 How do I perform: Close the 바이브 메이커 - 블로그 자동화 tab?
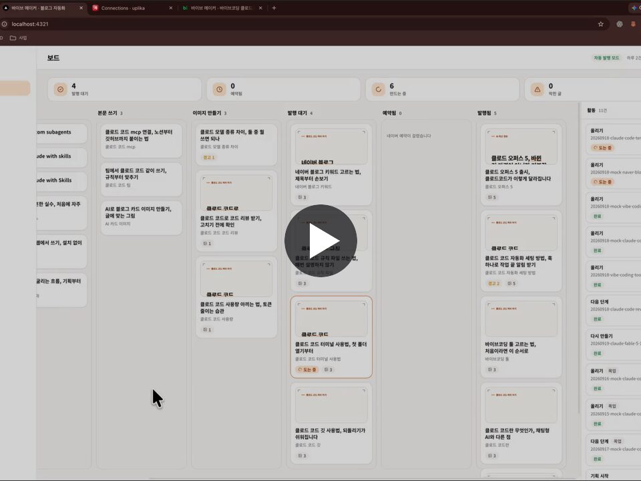(81, 8)
